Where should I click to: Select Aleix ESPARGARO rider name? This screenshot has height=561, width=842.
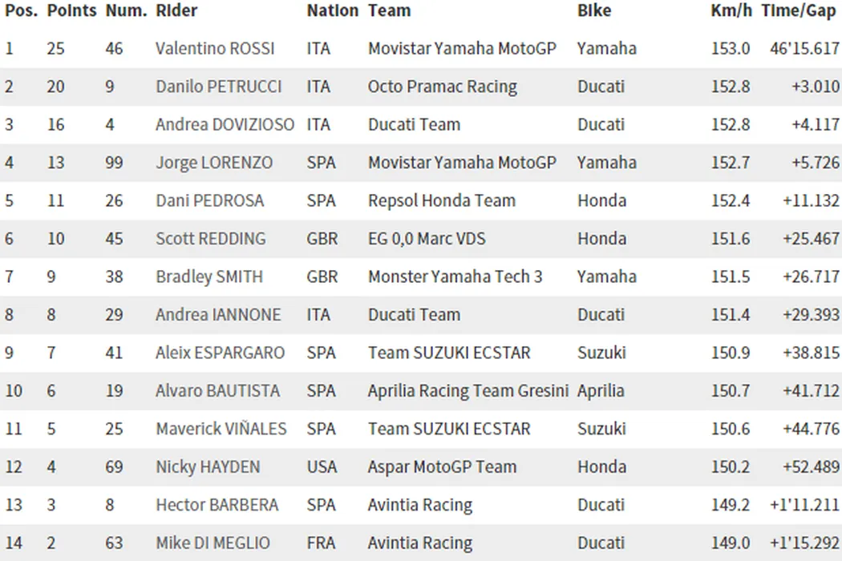(220, 353)
